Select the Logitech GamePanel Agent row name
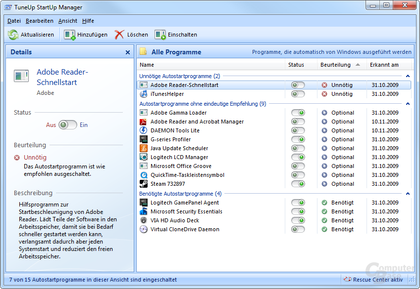Image resolution: width=420 pixels, height=289 pixels. coord(185,203)
